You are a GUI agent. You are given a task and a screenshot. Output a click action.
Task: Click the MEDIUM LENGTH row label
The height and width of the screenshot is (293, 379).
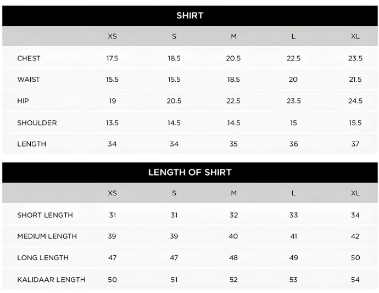pyautogui.click(x=47, y=236)
